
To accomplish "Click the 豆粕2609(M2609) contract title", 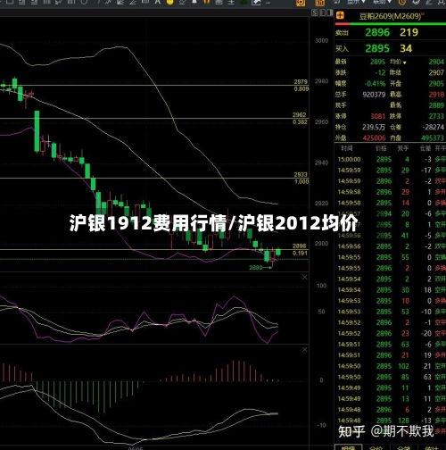I will [392, 16].
